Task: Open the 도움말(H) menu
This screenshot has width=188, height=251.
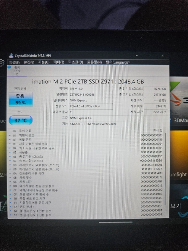Action: (94, 62)
